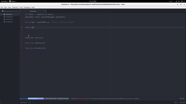Viewport: 186px width, 104px height.
Task: Click the cursor position indicator in status bar
Action: coord(30,102)
